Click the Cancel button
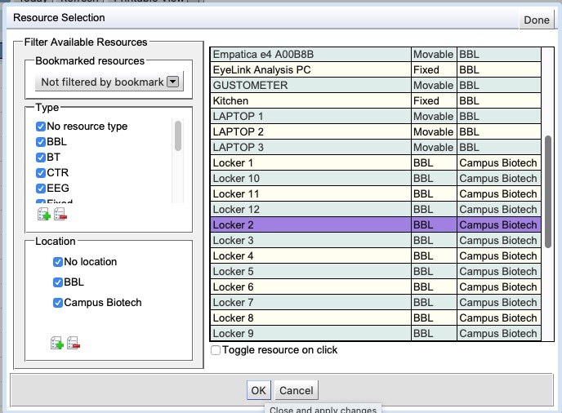The height and width of the screenshot is (413, 562). pyautogui.click(x=296, y=390)
